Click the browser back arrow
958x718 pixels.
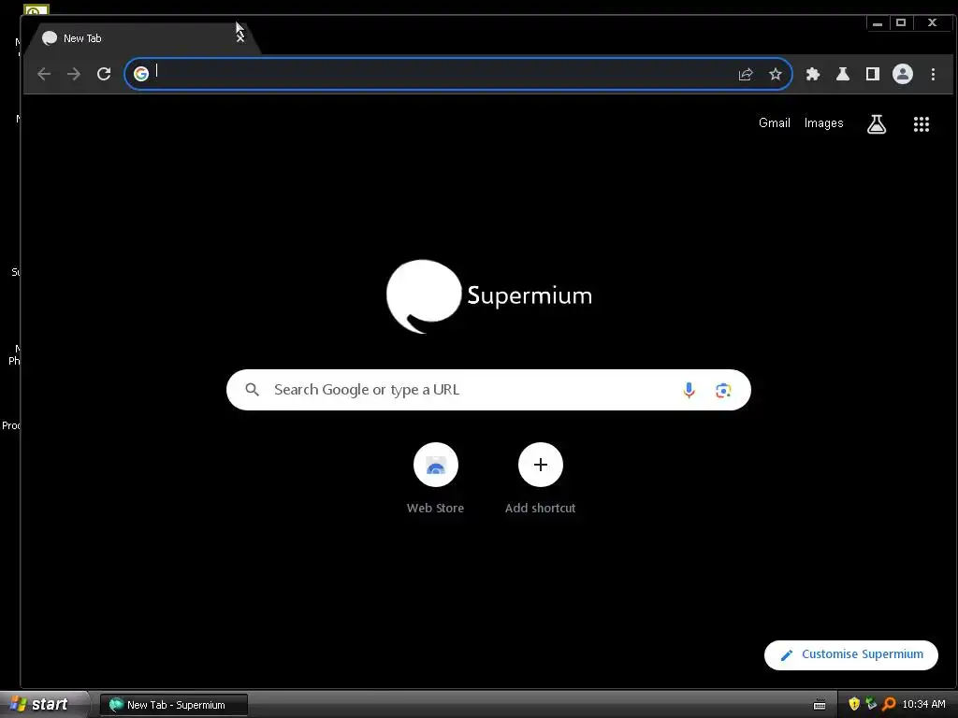coord(43,74)
